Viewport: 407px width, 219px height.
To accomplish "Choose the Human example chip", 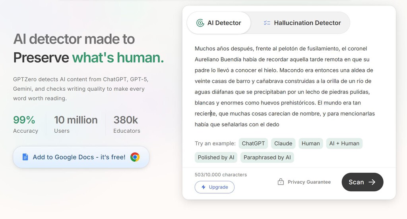I will point(310,143).
